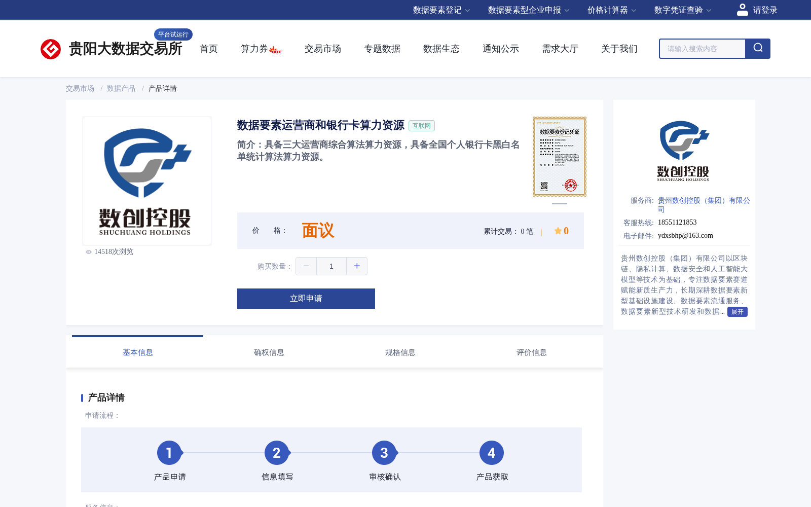Open the 数据要素型企业申报 dropdown
This screenshot has height=507, width=811.
tap(529, 10)
